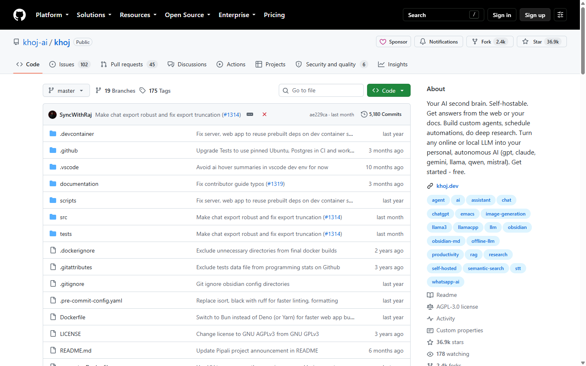Viewport: 586px width, 366px height.
Task: Click the documentation folder icon
Action: pyautogui.click(x=53, y=184)
